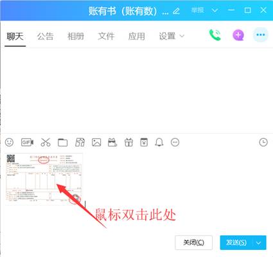273x257 pixels.
Task: Click the 关闭(C) button
Action: click(x=193, y=242)
